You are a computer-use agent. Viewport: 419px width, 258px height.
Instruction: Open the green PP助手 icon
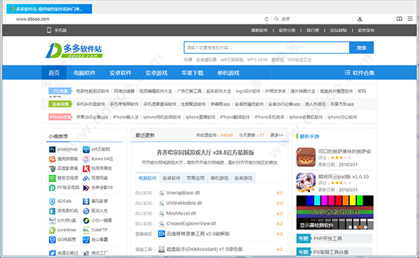tap(52, 188)
